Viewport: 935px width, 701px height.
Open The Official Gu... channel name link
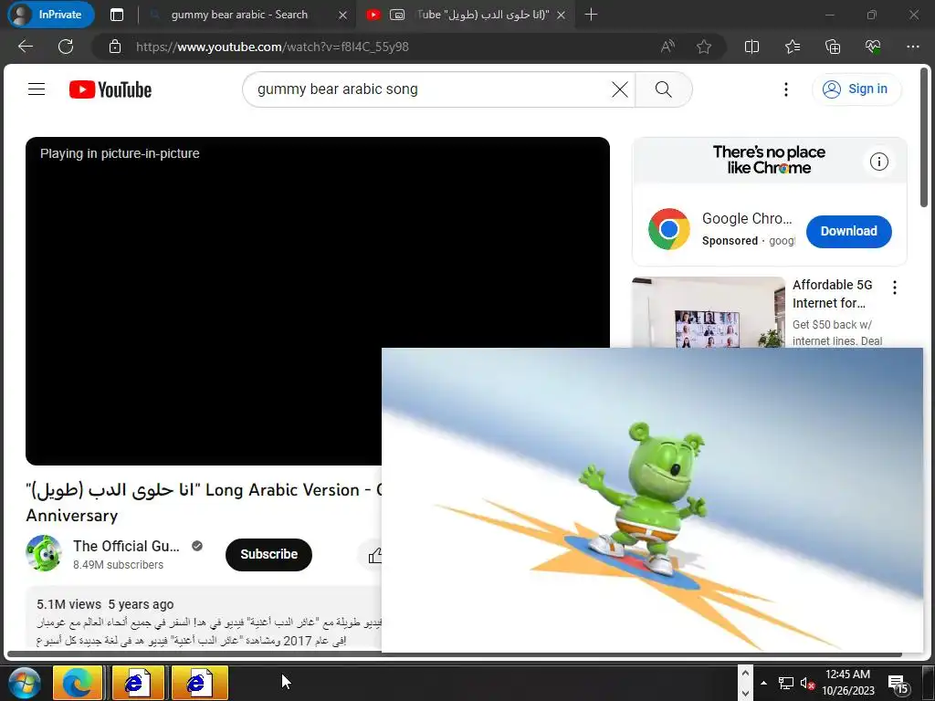(126, 546)
